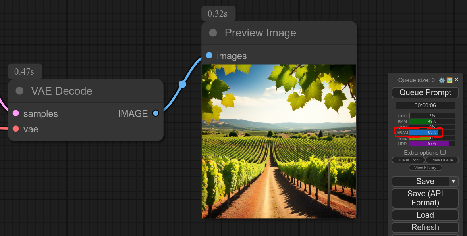This screenshot has width=467, height=236.
Task: Click the image gallery icon in menu
Action: coord(450,80)
